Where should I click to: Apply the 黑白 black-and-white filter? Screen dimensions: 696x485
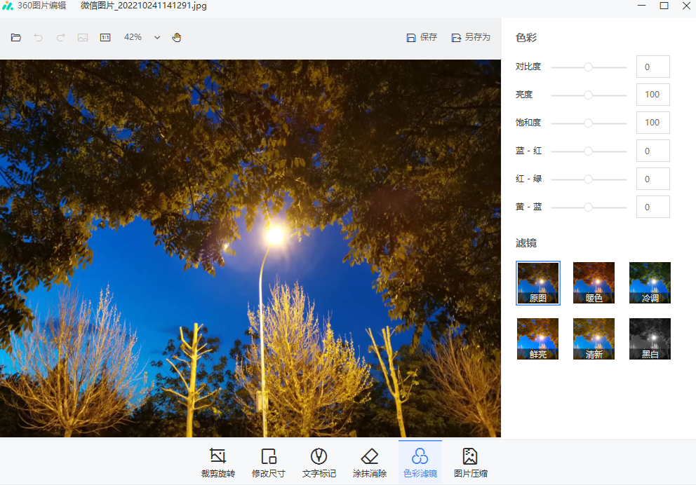point(649,339)
